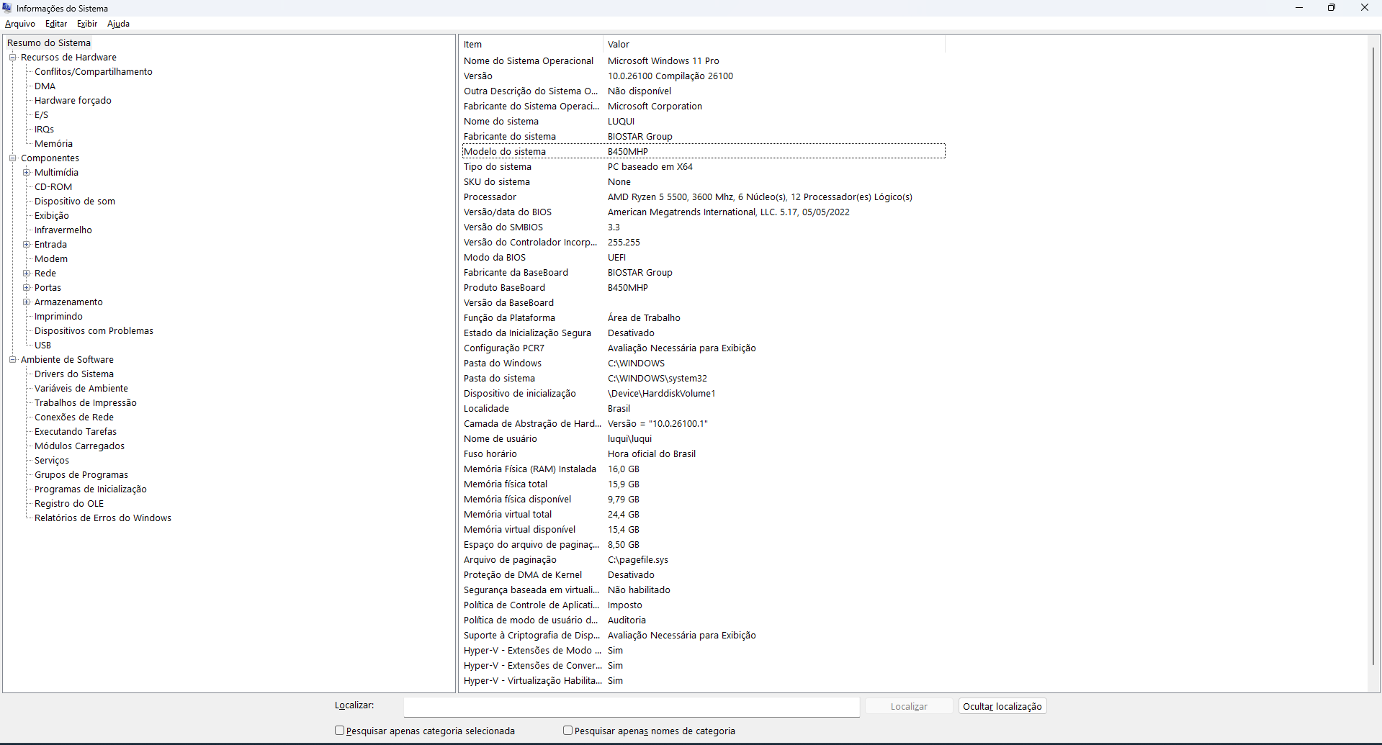1382x745 pixels.
Task: Expand the Multimídia tree node
Action: [x=26, y=173]
